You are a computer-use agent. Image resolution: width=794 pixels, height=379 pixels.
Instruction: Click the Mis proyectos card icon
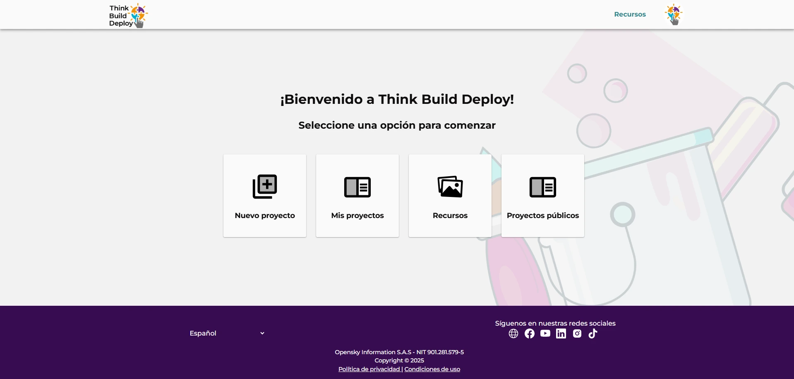pyautogui.click(x=357, y=187)
